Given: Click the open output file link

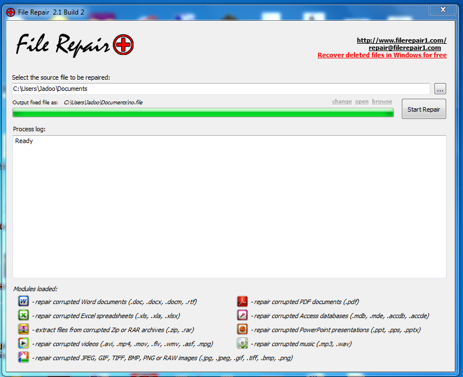Looking at the screenshot, I should [x=362, y=101].
